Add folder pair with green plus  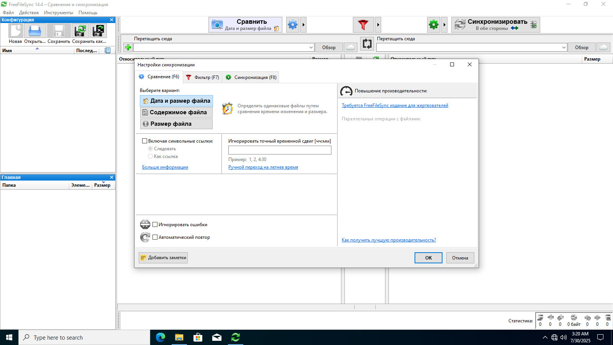(x=128, y=47)
